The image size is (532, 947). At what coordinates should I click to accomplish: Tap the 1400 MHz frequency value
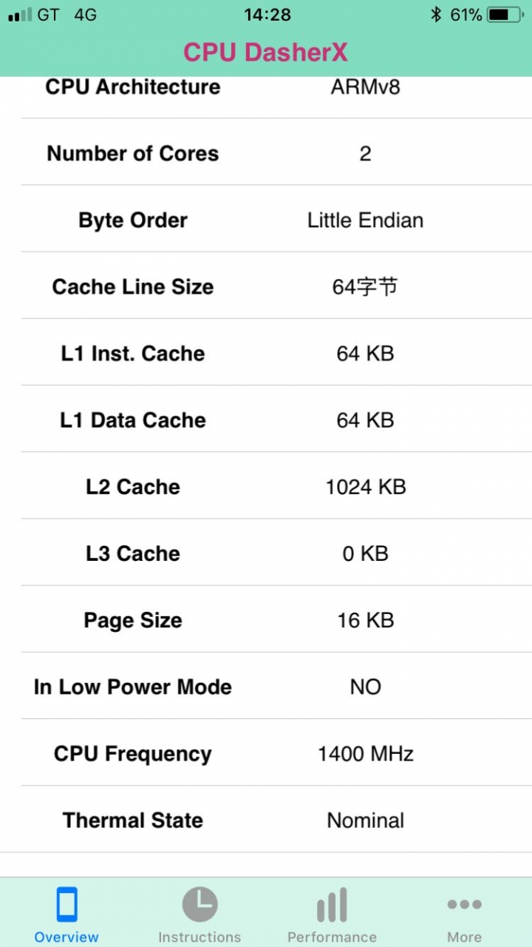[x=365, y=754]
